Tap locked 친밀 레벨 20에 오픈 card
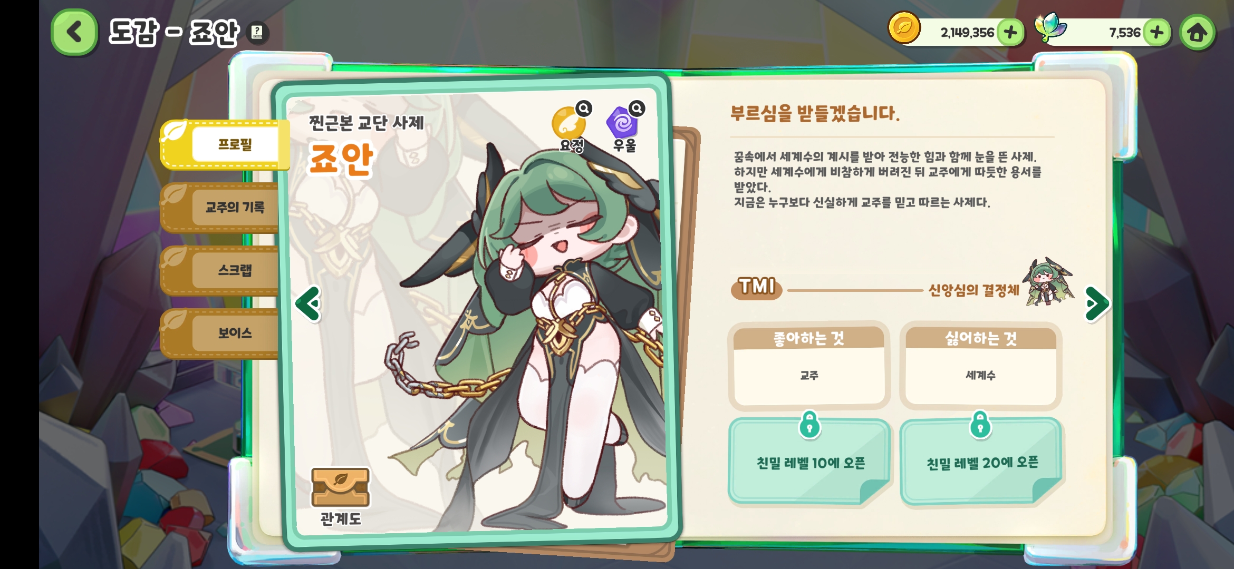The height and width of the screenshot is (569, 1234). click(981, 460)
